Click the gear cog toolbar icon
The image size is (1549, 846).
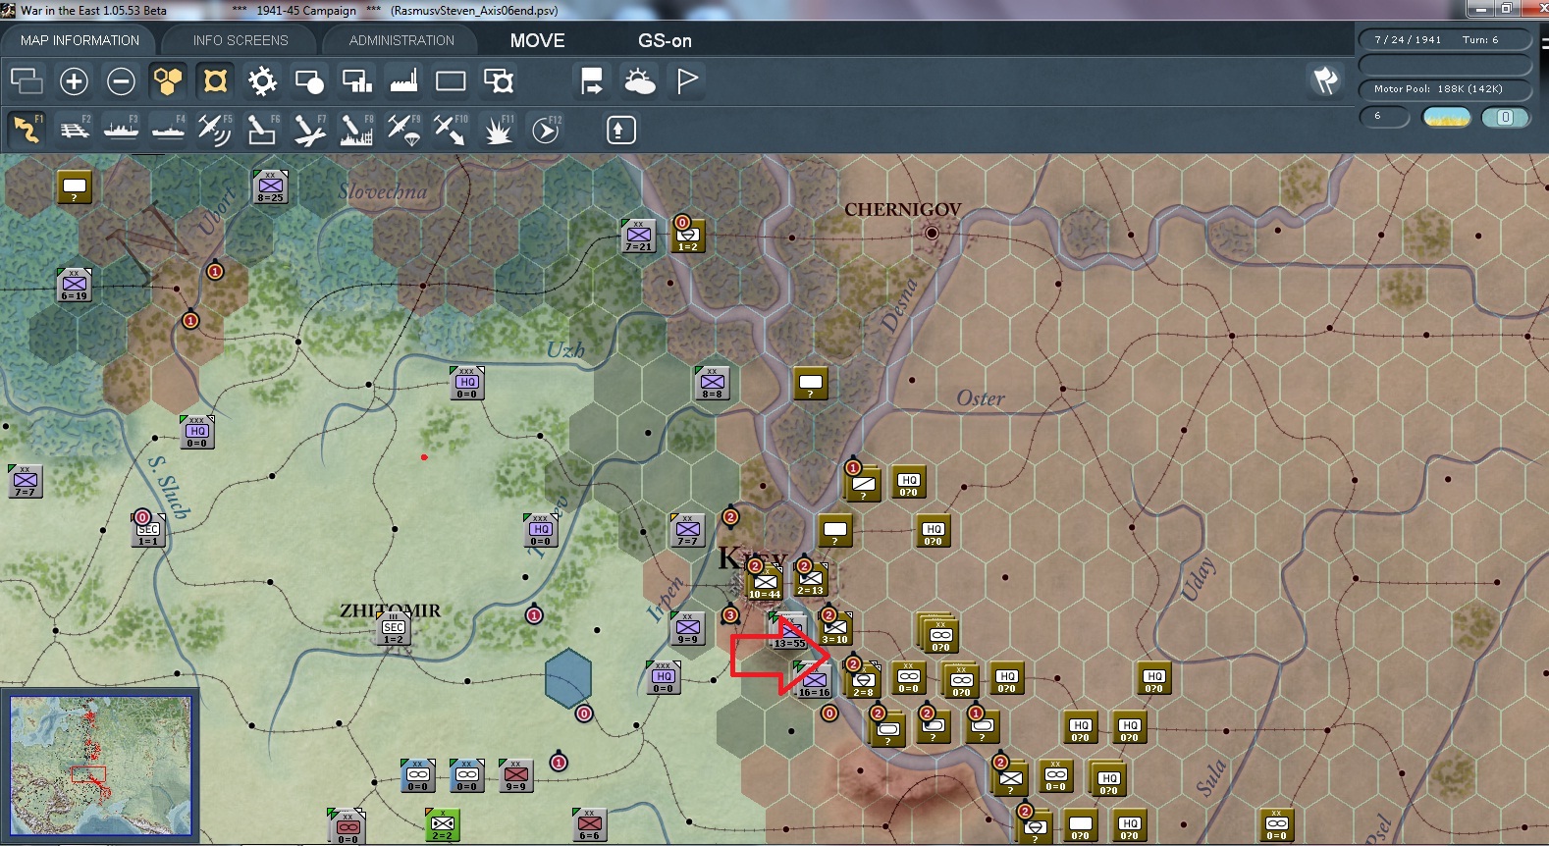262,80
